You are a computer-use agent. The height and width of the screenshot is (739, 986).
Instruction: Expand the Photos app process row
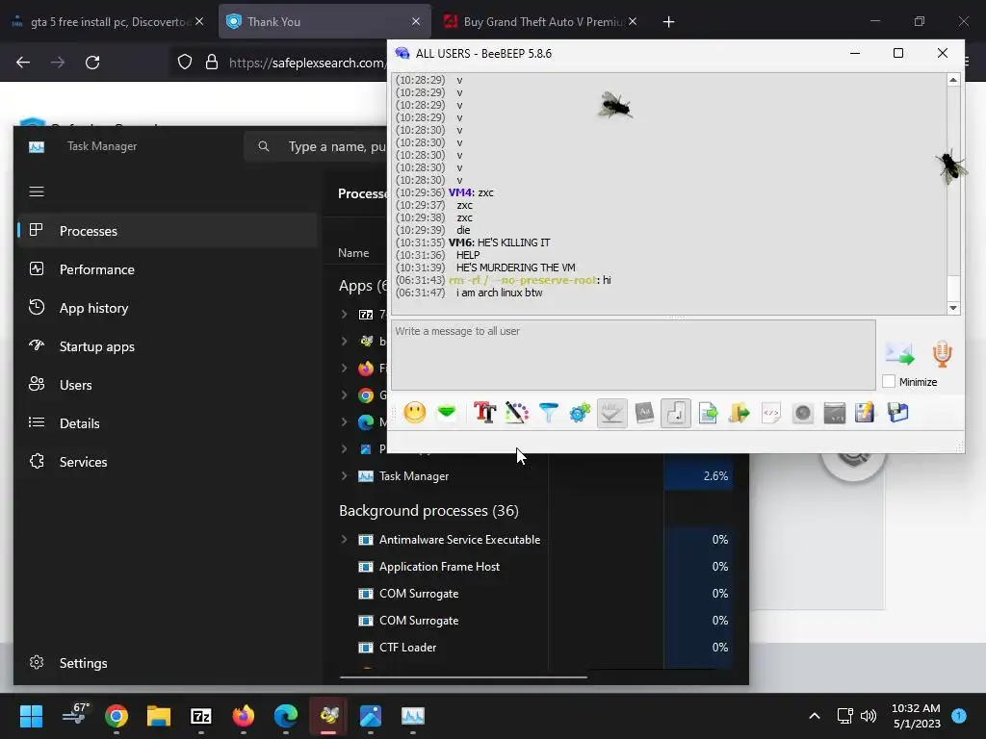click(x=344, y=448)
